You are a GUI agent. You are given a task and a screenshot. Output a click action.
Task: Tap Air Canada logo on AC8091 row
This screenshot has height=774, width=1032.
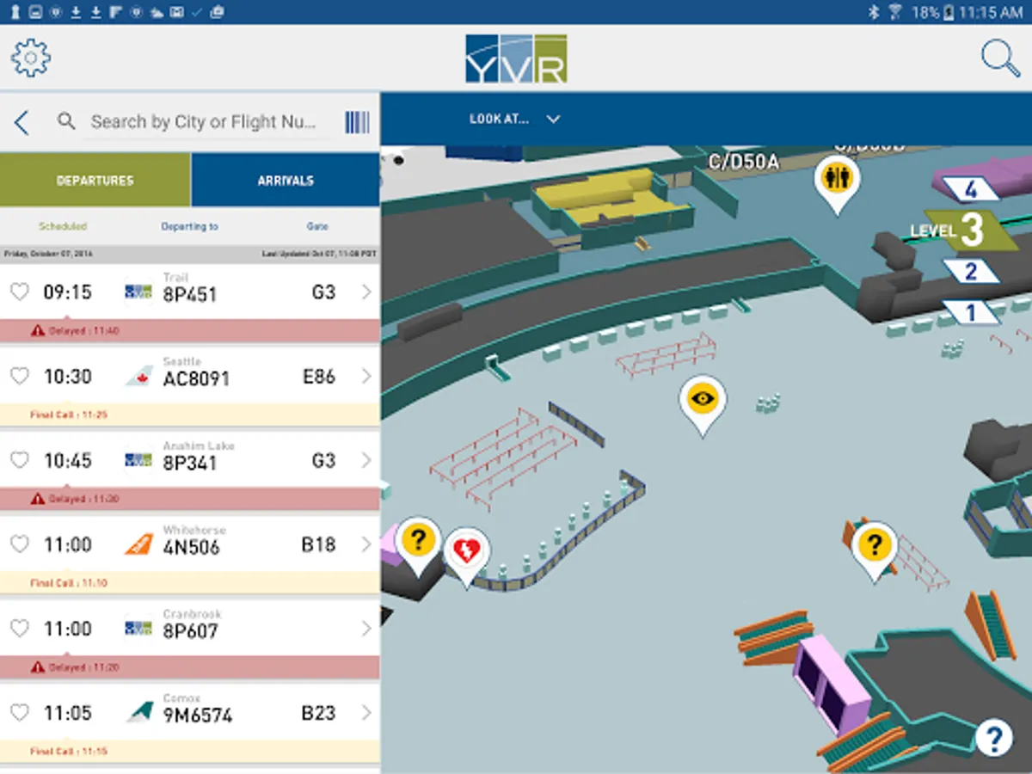[138, 376]
